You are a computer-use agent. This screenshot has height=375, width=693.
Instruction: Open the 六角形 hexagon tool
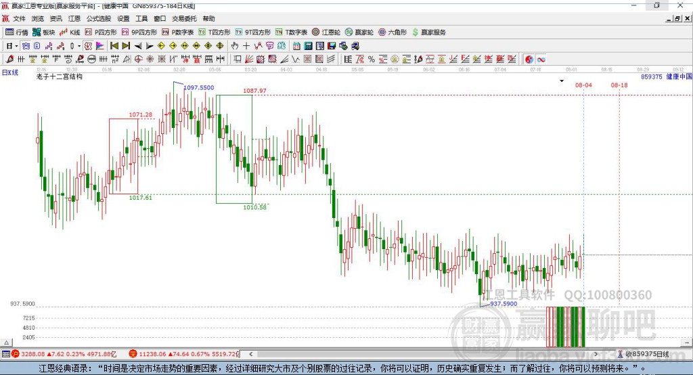tap(393, 32)
